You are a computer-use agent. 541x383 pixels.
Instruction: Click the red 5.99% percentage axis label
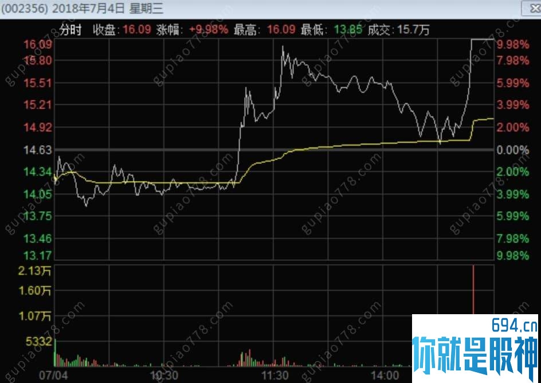pyautogui.click(x=513, y=83)
